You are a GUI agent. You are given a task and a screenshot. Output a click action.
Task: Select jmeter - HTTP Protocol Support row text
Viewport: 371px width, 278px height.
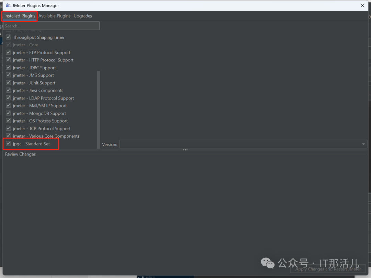43,60
